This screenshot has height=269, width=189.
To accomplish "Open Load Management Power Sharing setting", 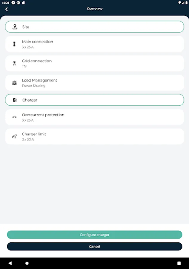I will [94, 83].
